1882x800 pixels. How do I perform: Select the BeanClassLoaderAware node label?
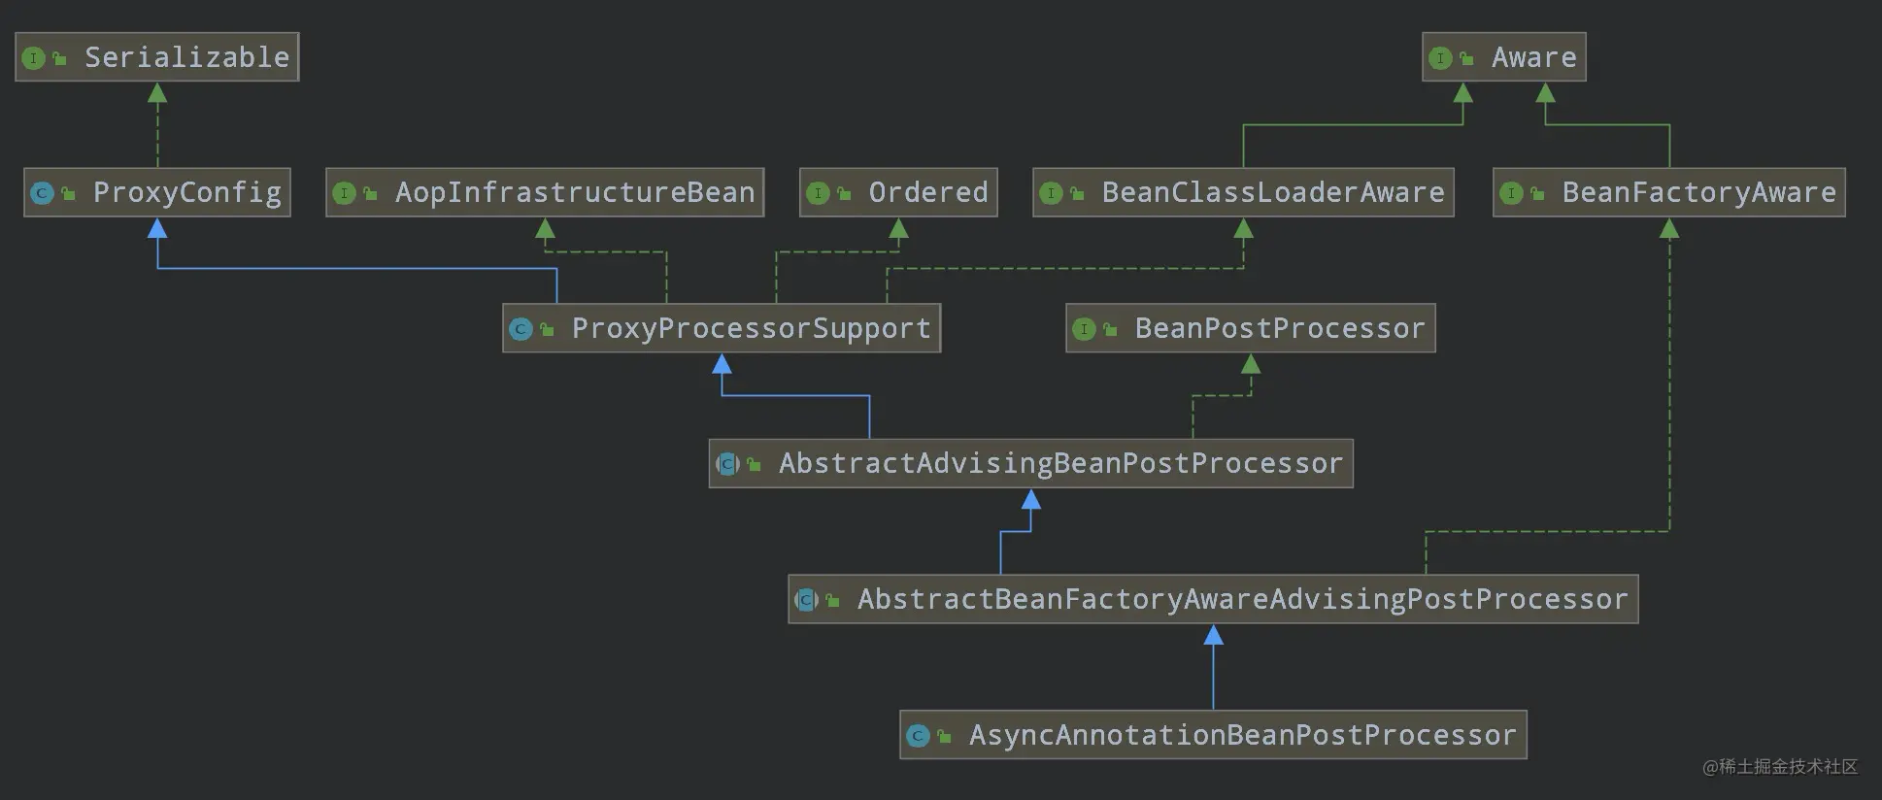[1273, 192]
